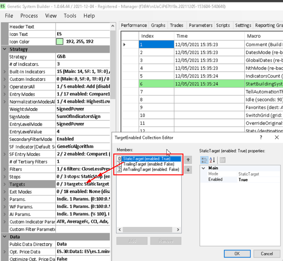Image resolution: width=283 pixels, height=261 pixels.
Task: Open the Process menu
Action: tap(29, 16)
